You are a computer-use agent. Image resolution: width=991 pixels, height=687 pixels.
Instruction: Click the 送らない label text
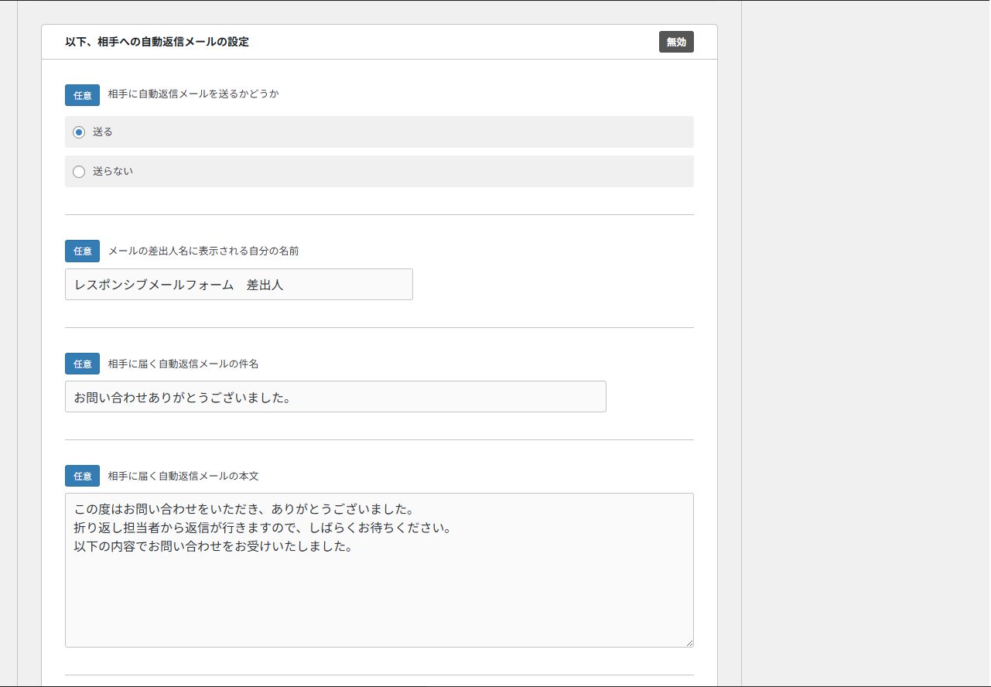click(x=114, y=171)
